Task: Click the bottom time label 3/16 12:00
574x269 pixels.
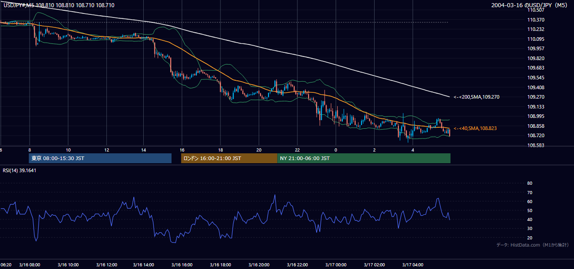Action: (106, 265)
